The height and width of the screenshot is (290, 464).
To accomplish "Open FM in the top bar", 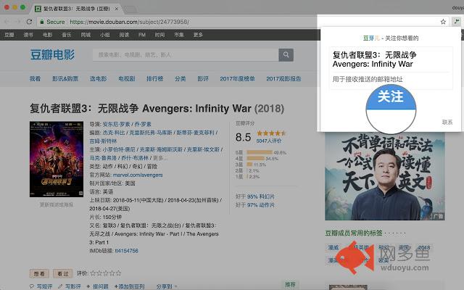I will click(x=142, y=35).
